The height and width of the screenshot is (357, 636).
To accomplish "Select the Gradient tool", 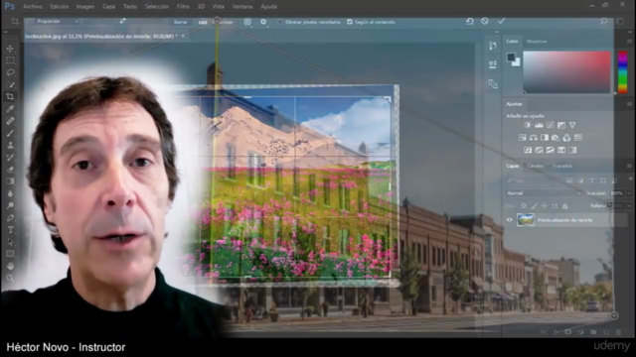I will tap(10, 181).
